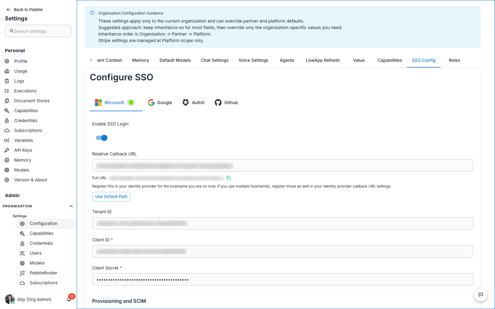Viewport: 495px width, 309px height.
Task: Click the Logs clipboard icon
Action: tap(7, 81)
